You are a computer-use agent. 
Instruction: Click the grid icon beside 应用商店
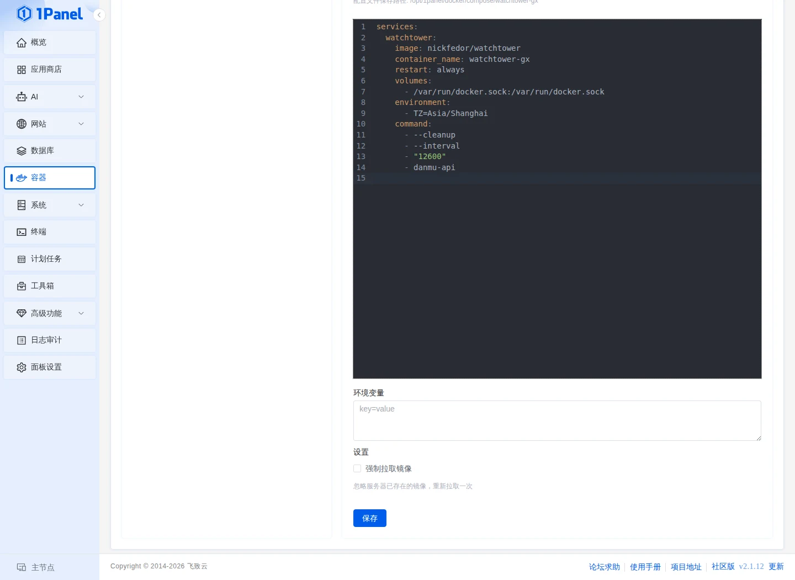click(x=22, y=70)
